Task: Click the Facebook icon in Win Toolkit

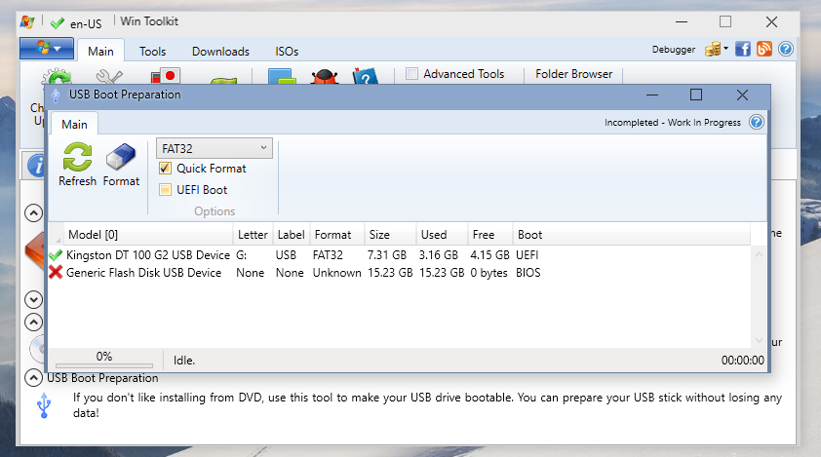Action: tap(743, 50)
